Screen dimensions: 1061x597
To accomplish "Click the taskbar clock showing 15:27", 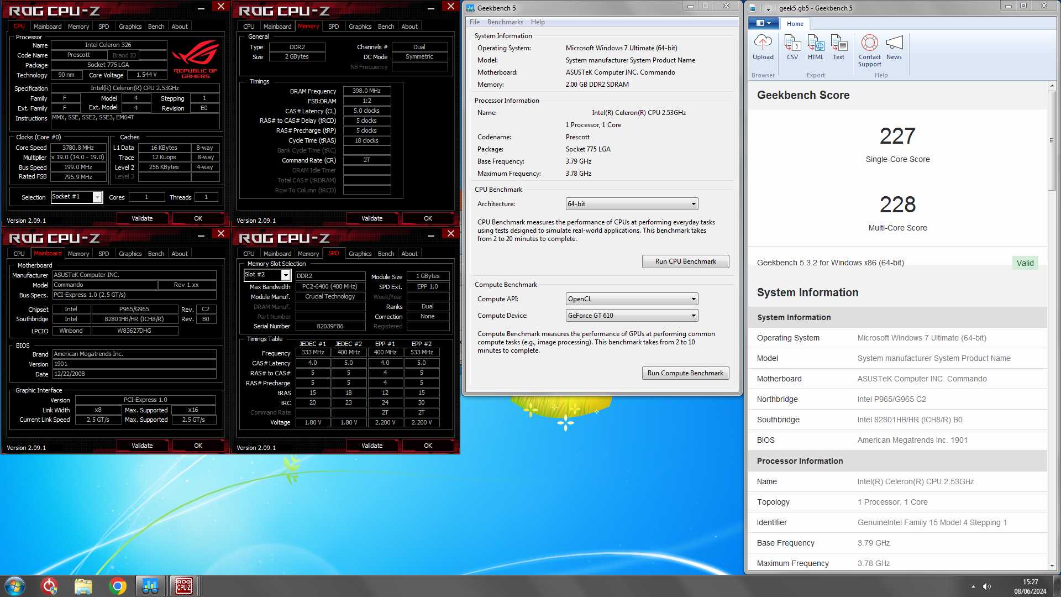I will [1030, 586].
